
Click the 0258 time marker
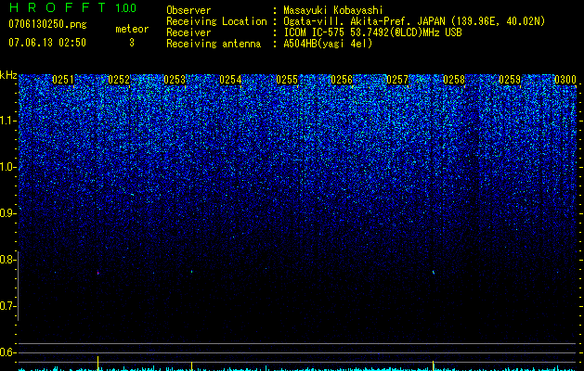coord(454,80)
